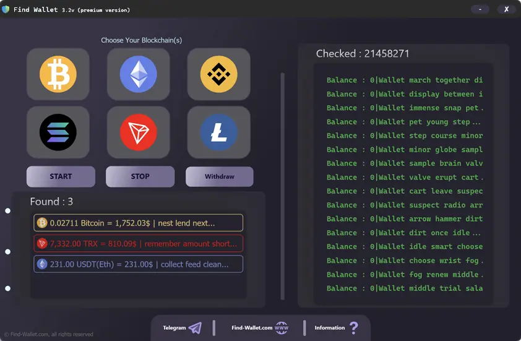Viewport: 521px width, 341px height.
Task: Select the found USDT(Eth) wallet entry
Action: 138,264
